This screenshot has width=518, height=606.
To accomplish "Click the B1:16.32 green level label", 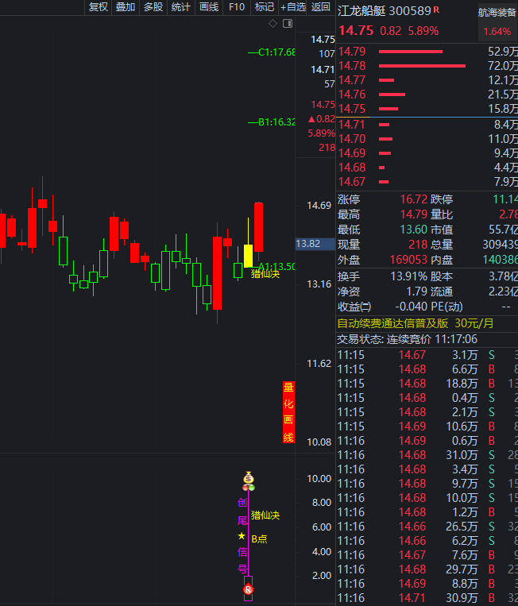I will tap(272, 122).
